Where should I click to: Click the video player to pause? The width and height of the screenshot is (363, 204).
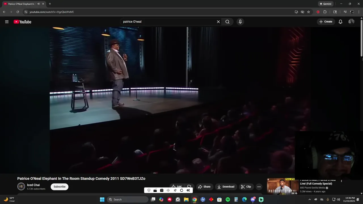click(180, 100)
